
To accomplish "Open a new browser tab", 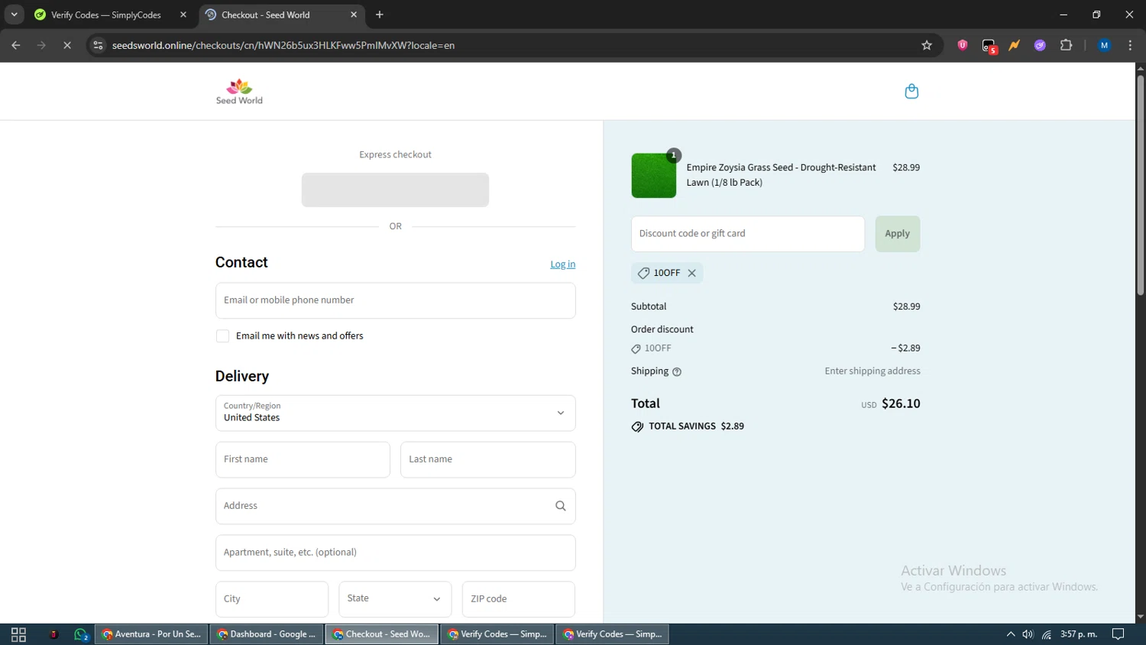I will pyautogui.click(x=380, y=15).
